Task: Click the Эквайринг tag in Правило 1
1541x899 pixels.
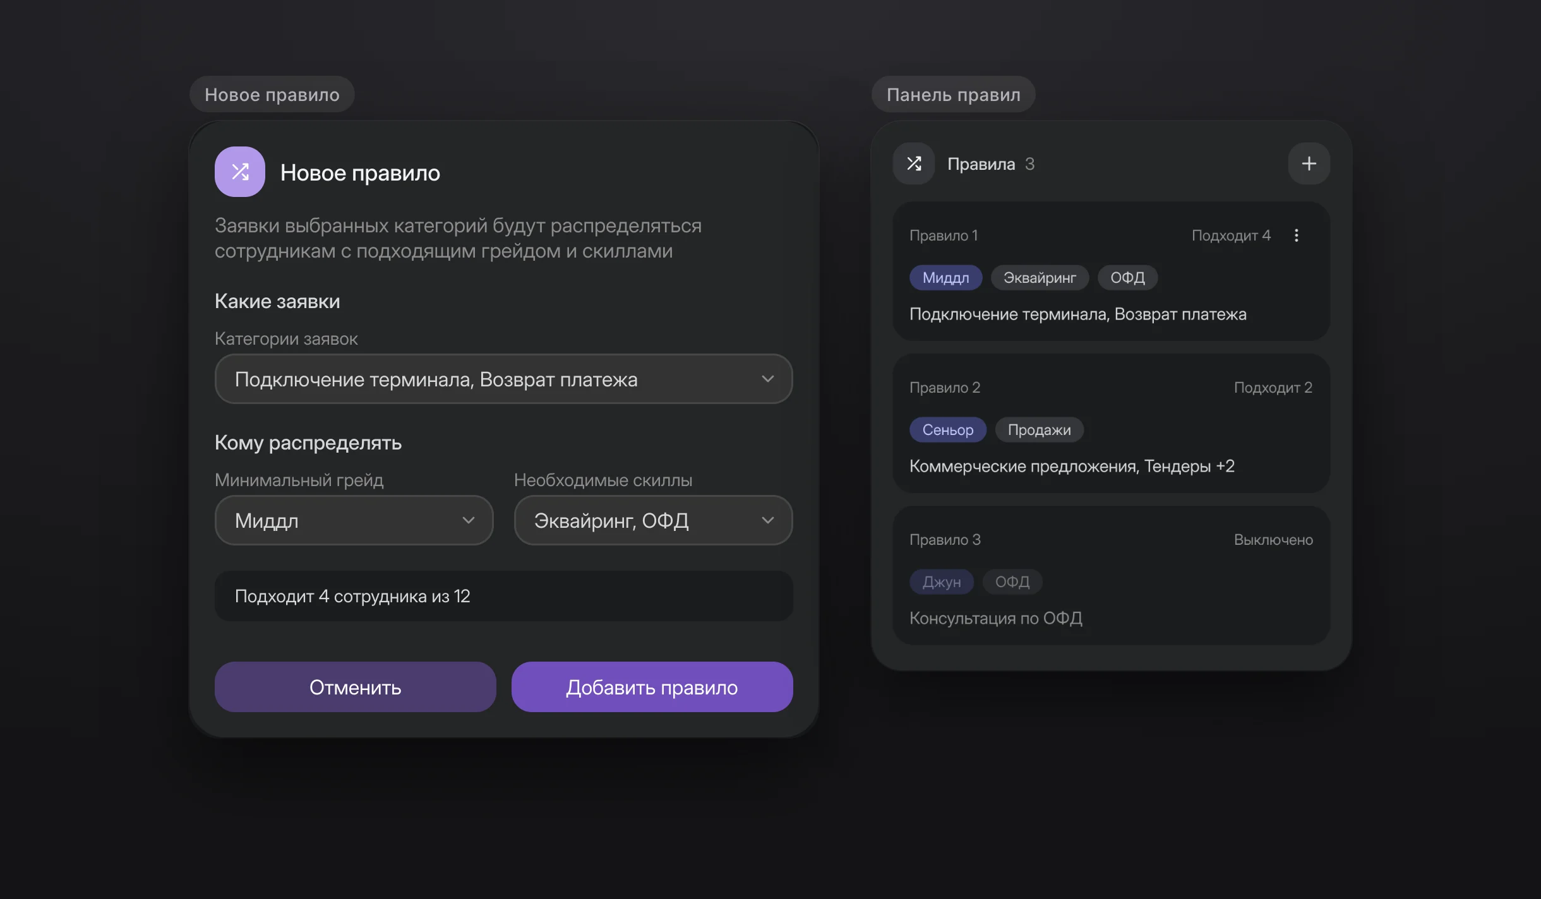Action: [x=1040, y=278]
